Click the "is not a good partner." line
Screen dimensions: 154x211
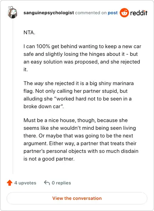[49, 159]
